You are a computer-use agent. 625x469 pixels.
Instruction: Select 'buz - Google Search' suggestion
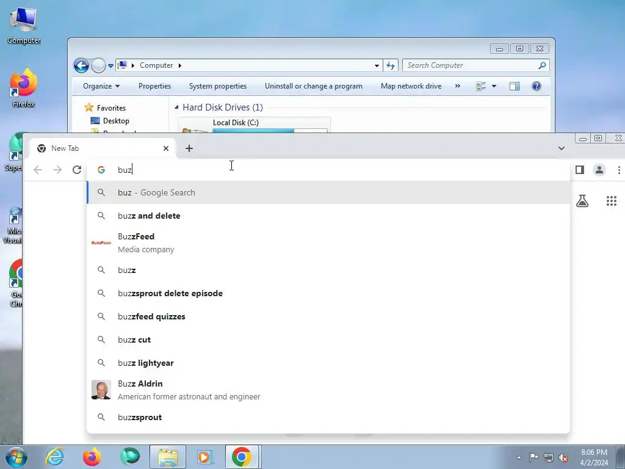(328, 192)
